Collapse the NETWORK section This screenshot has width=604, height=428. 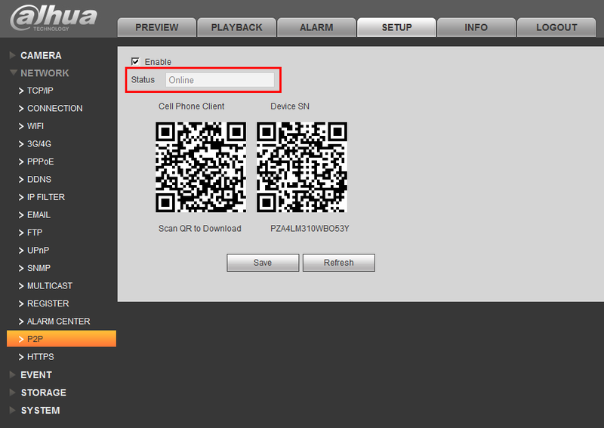pos(45,73)
